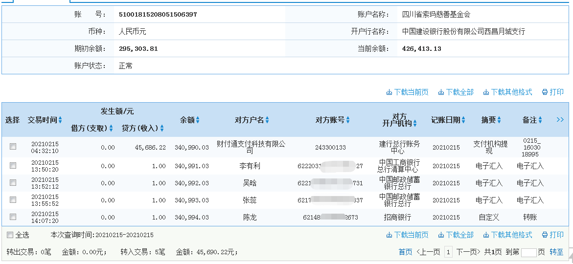Sort by 交易时间 arrow icon
The image size is (573, 264).
click(x=60, y=120)
